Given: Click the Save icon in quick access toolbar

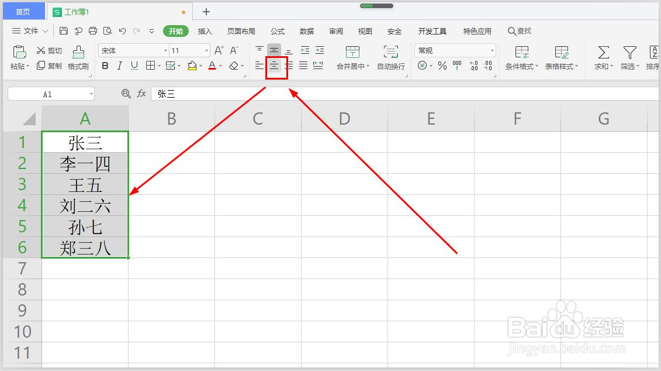Looking at the screenshot, I should (x=63, y=31).
